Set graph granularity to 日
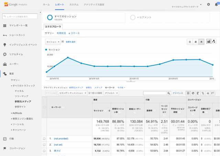This screenshot has height=156, width=220. click(x=190, y=42)
